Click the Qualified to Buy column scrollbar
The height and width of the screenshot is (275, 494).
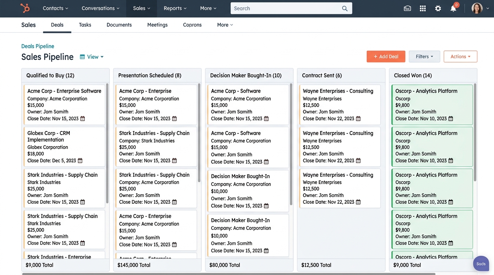pos(107,143)
